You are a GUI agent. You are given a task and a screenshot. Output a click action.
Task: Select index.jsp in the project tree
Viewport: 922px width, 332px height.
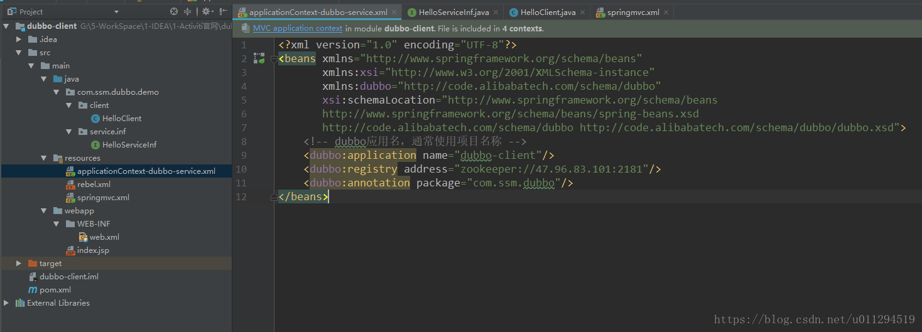coord(93,250)
